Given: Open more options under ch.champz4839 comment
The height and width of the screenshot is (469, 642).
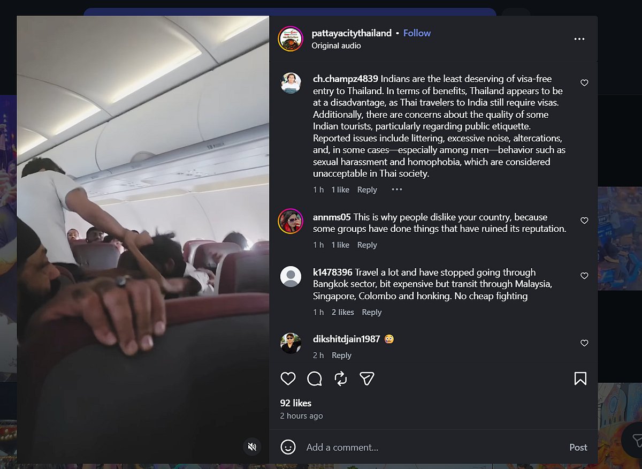Looking at the screenshot, I should (396, 190).
